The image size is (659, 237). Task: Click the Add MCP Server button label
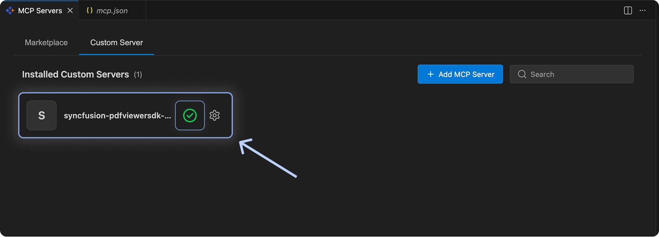[466, 74]
